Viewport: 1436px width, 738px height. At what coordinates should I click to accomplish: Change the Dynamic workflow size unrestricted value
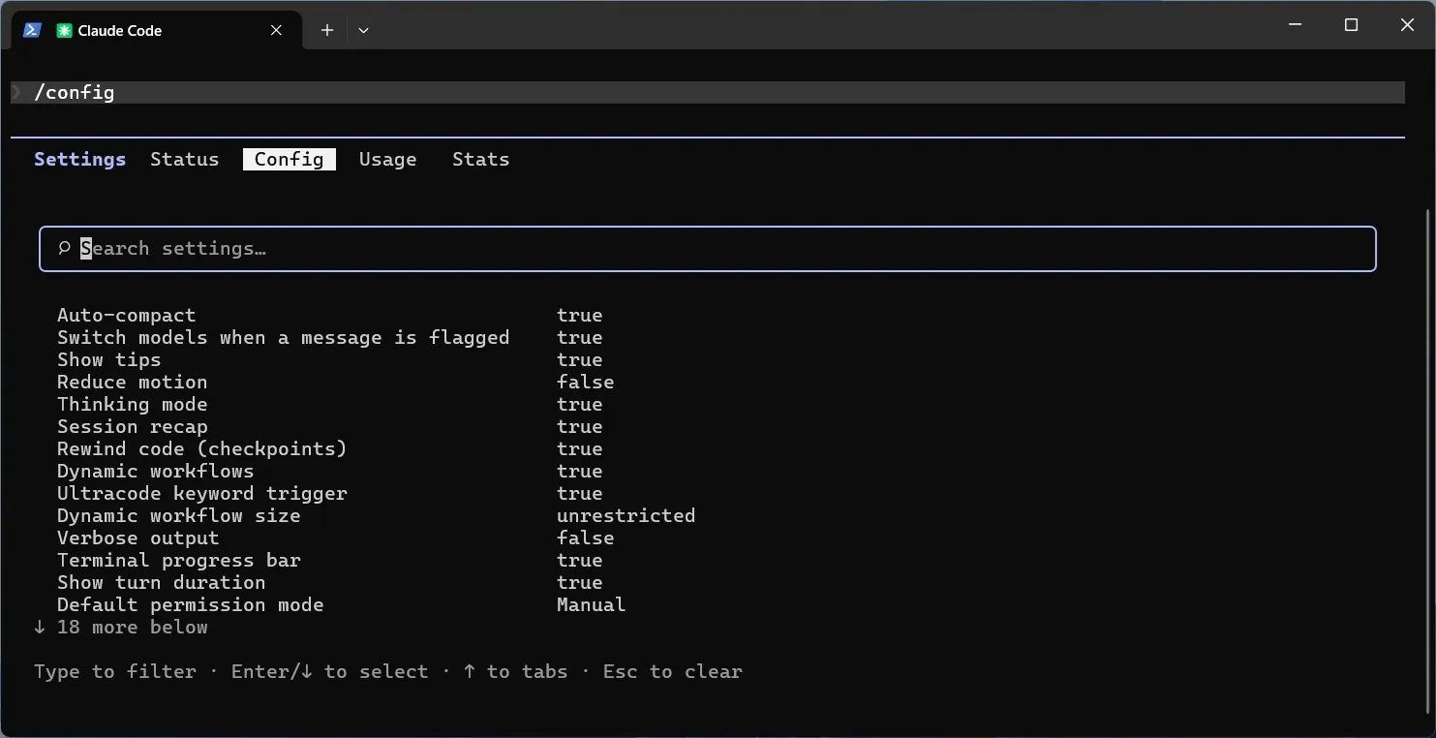click(x=626, y=516)
